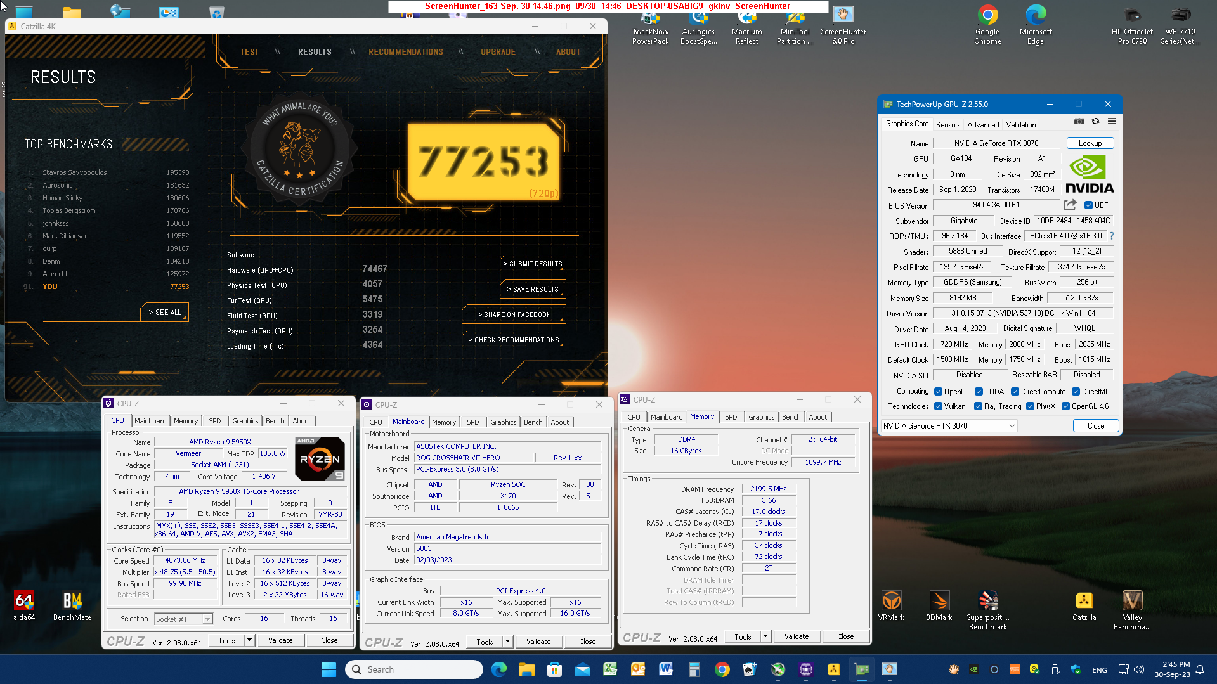Click the GPU-Z refresh icon

pyautogui.click(x=1095, y=122)
